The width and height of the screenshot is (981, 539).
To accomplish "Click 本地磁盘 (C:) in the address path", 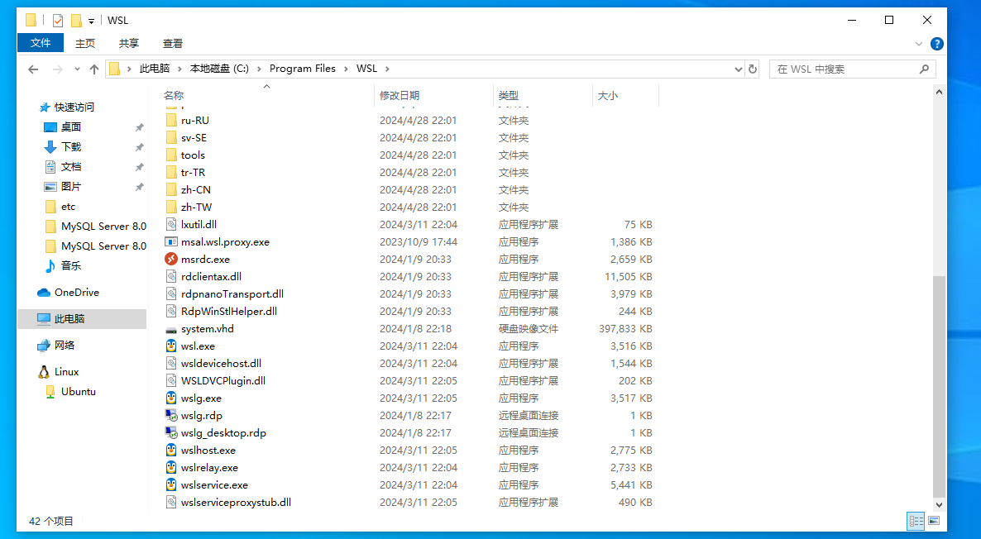I will click(219, 69).
